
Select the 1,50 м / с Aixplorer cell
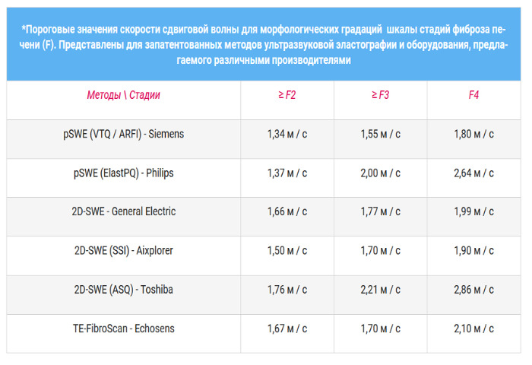click(x=287, y=250)
